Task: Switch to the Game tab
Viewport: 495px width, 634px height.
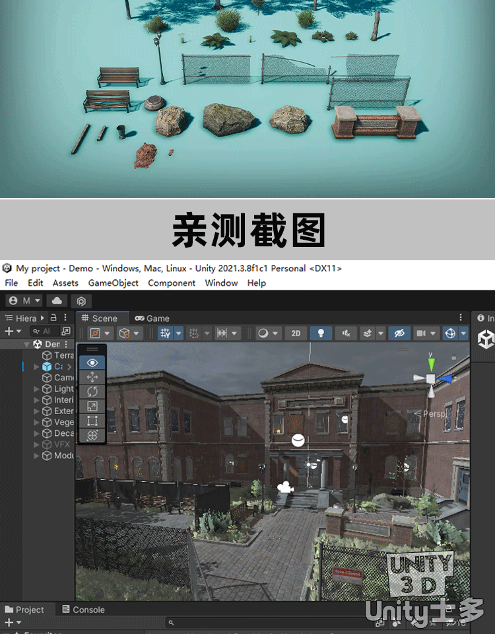Action: 152,318
